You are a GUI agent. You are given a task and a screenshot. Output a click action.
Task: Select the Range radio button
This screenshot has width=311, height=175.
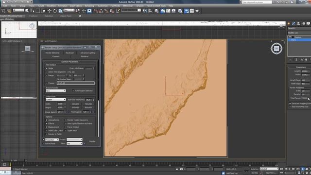click(x=47, y=76)
